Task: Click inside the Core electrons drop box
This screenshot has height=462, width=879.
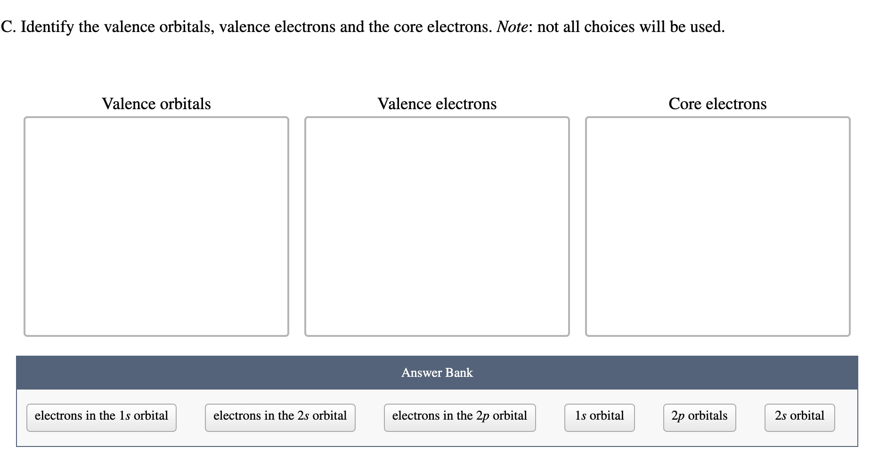Action: click(717, 226)
